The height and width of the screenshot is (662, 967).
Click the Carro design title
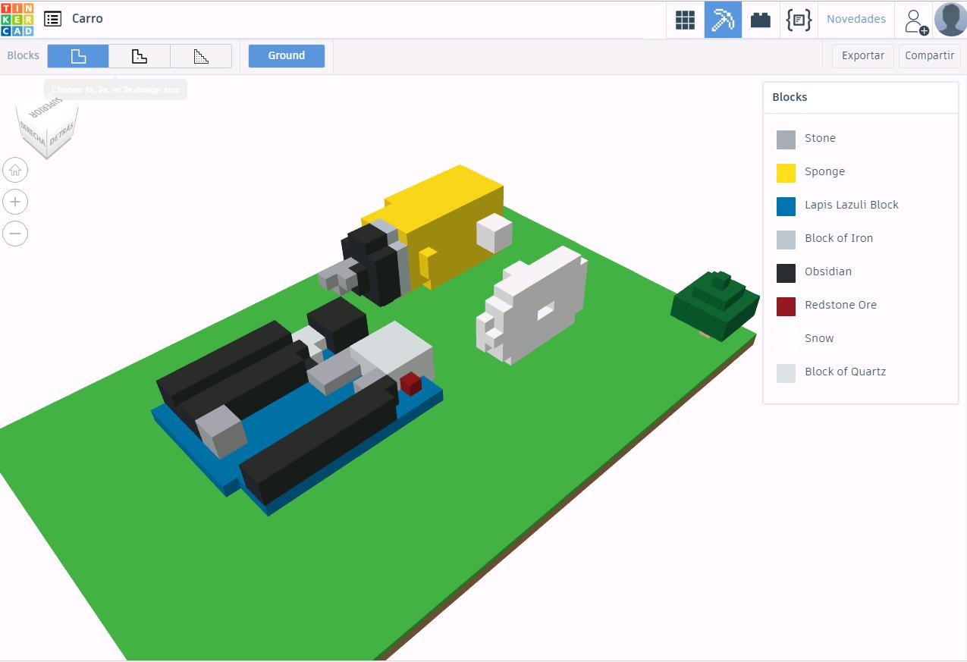point(87,19)
